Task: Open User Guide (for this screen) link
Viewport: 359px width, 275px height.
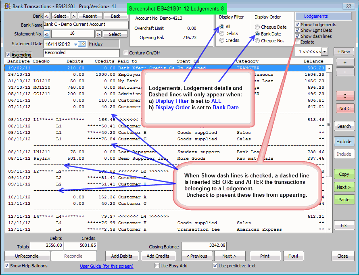Action: 107,266
